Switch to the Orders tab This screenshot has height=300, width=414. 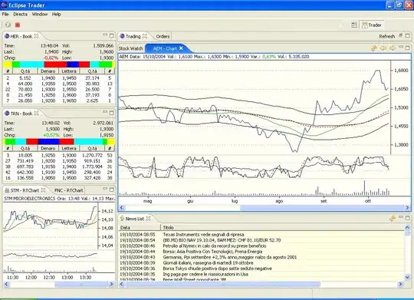tap(163, 37)
